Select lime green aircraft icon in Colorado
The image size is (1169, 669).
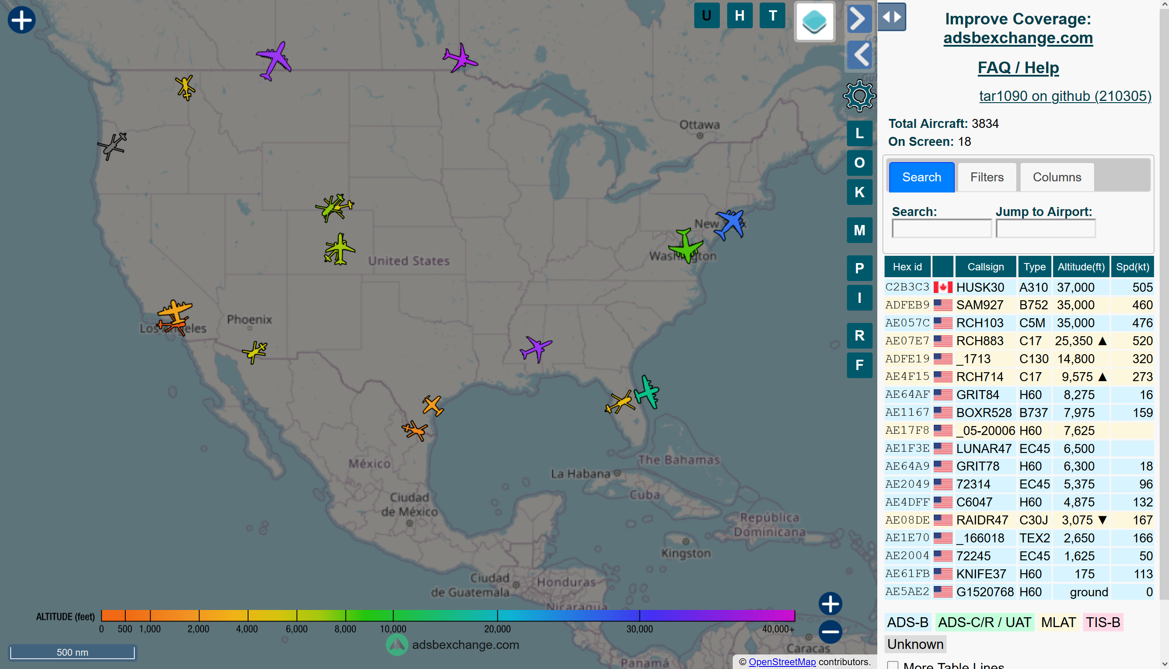click(x=340, y=249)
